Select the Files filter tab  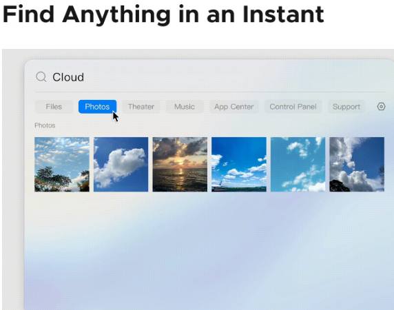click(x=54, y=107)
